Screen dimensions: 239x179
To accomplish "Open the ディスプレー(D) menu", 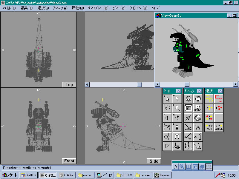I will click(98, 8).
